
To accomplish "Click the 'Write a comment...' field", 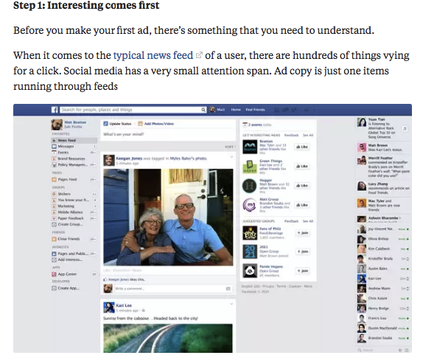I will point(172,289).
